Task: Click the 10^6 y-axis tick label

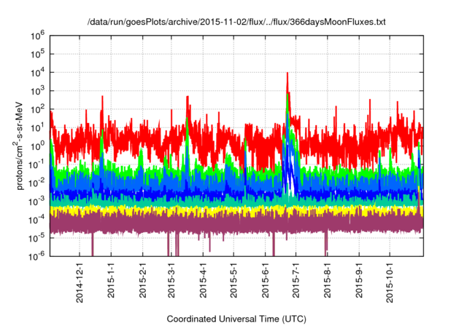Action: [37, 36]
